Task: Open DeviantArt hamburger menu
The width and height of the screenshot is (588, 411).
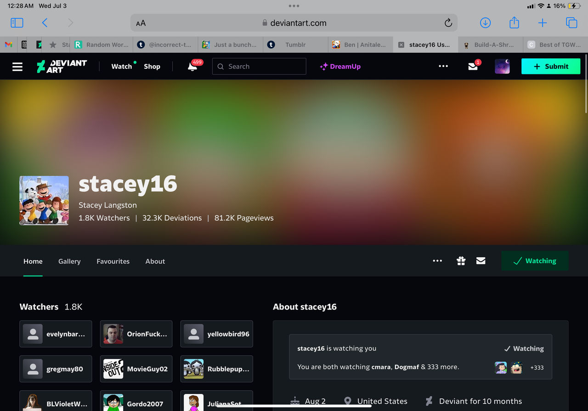Action: coord(17,67)
